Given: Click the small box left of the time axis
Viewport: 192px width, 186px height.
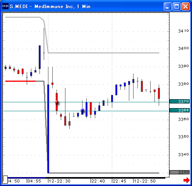Looking at the screenshot, I should [x=5, y=179].
